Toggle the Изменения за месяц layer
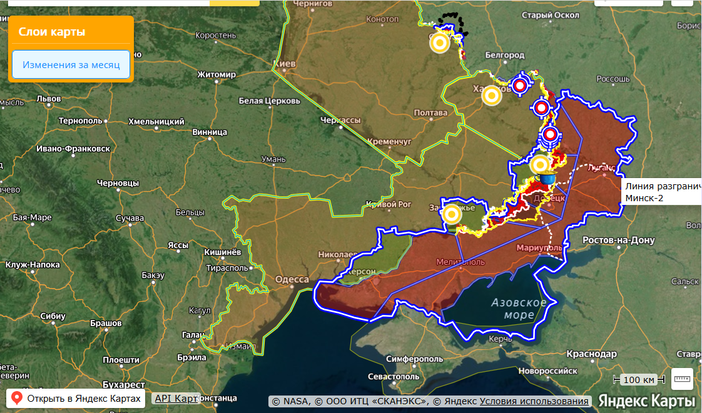The height and width of the screenshot is (413, 702). click(x=71, y=64)
